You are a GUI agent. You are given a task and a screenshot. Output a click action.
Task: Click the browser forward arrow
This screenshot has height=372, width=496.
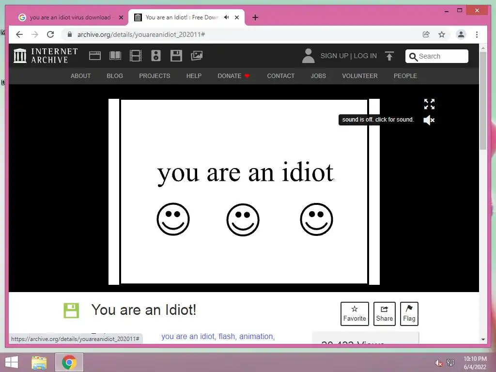35,34
